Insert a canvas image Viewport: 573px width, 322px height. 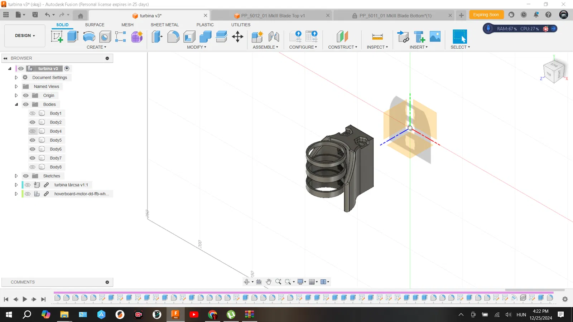[x=435, y=36]
